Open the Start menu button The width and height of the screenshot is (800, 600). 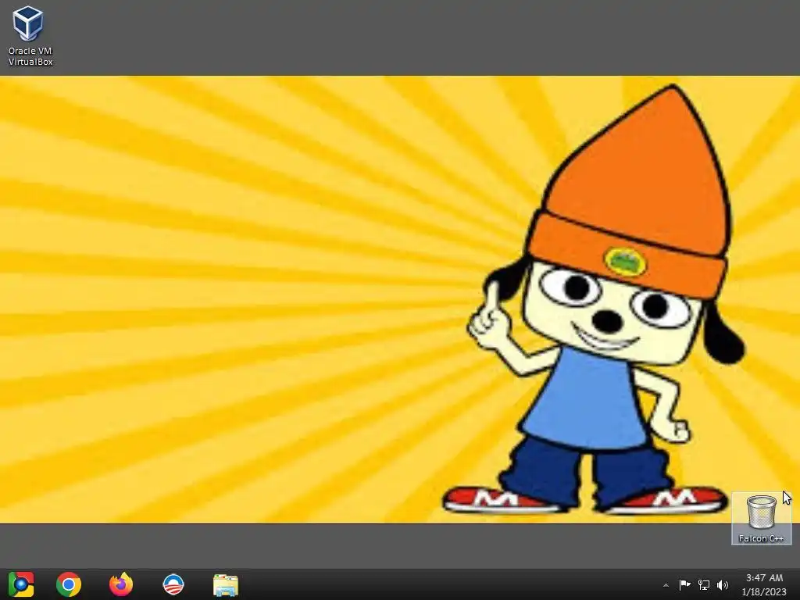pos(21,584)
